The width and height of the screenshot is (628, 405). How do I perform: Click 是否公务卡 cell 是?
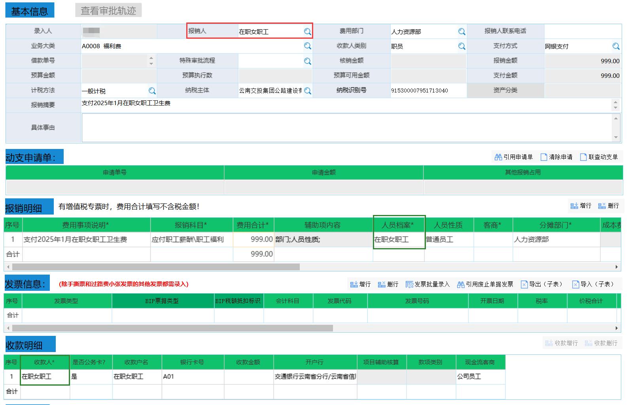click(91, 377)
